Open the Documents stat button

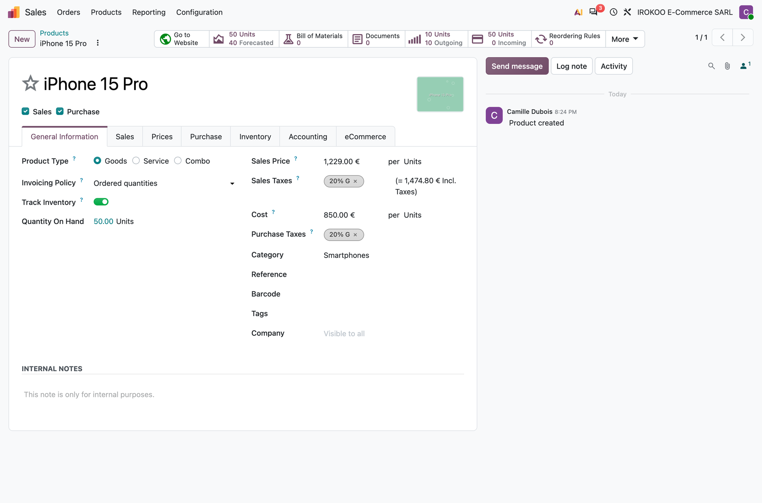click(377, 39)
